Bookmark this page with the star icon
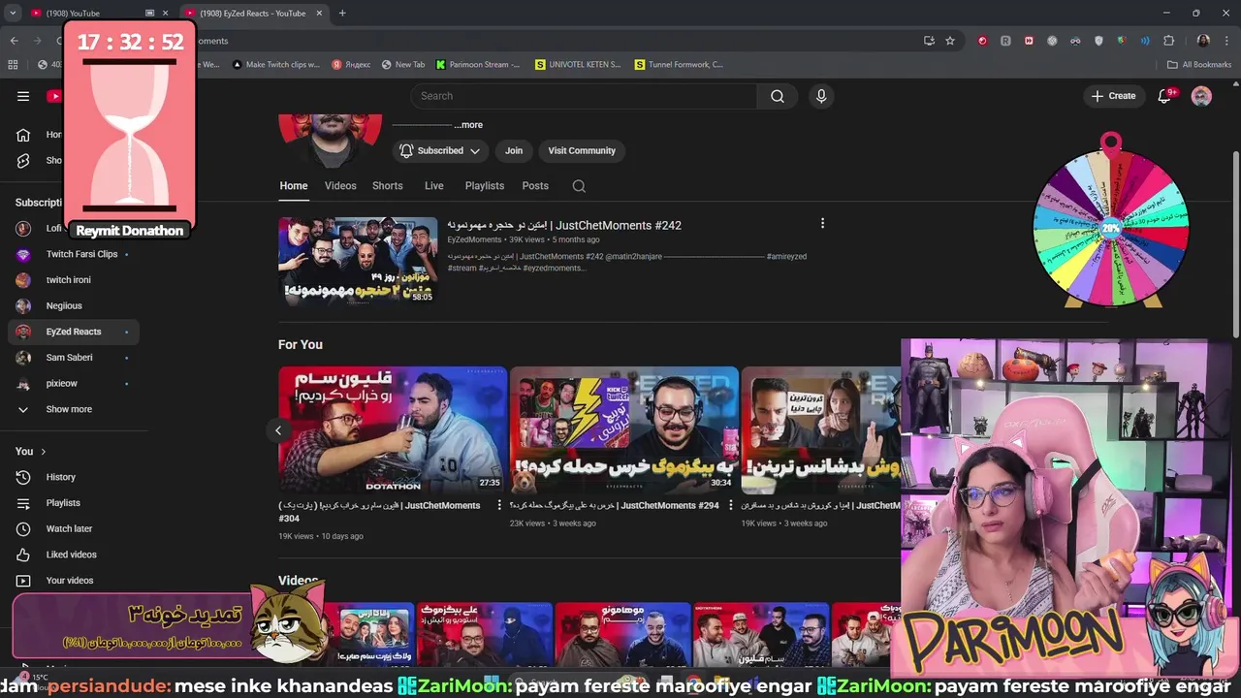1241x698 pixels. point(950,41)
